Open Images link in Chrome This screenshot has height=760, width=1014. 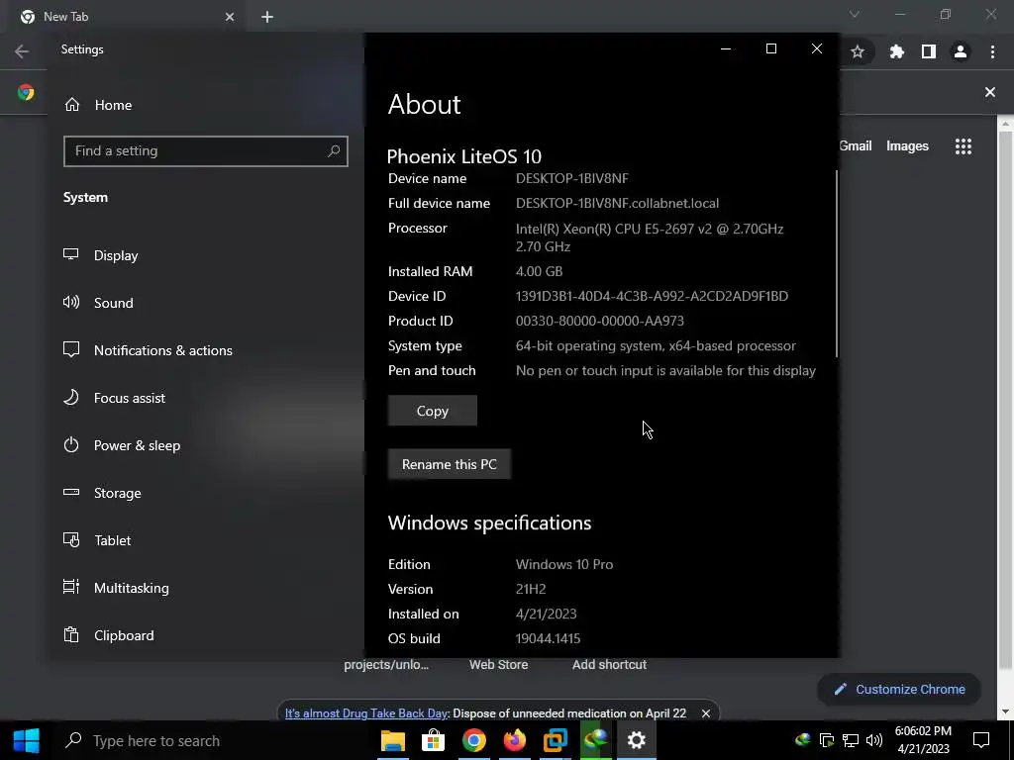tap(907, 146)
